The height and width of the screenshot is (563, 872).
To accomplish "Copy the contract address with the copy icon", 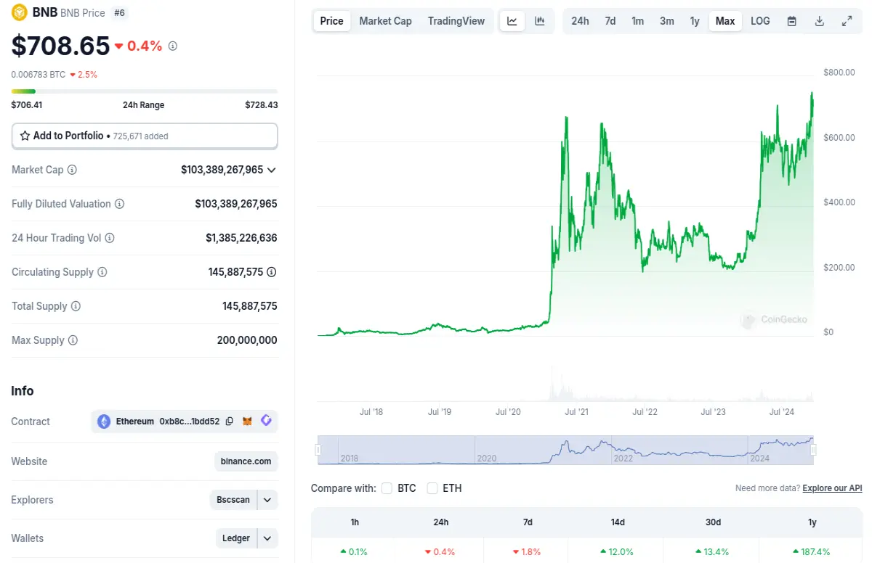I will pos(230,422).
